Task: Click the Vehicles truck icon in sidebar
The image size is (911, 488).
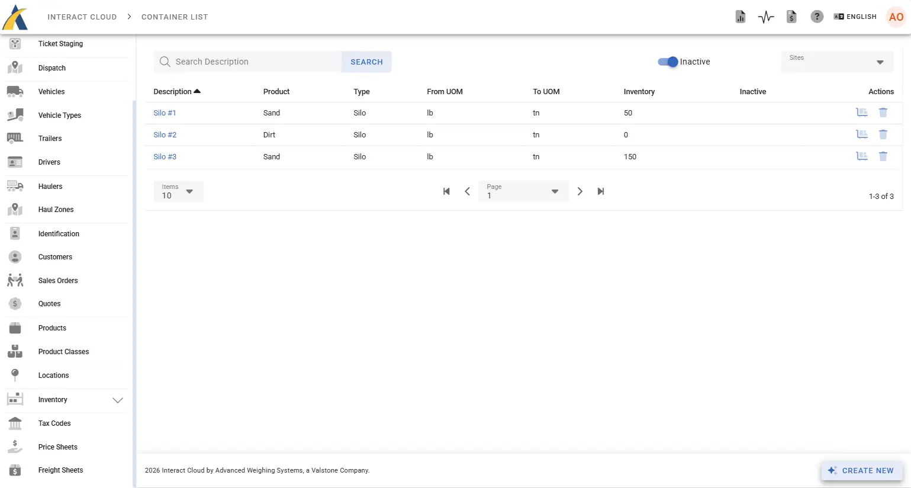Action: coord(14,91)
